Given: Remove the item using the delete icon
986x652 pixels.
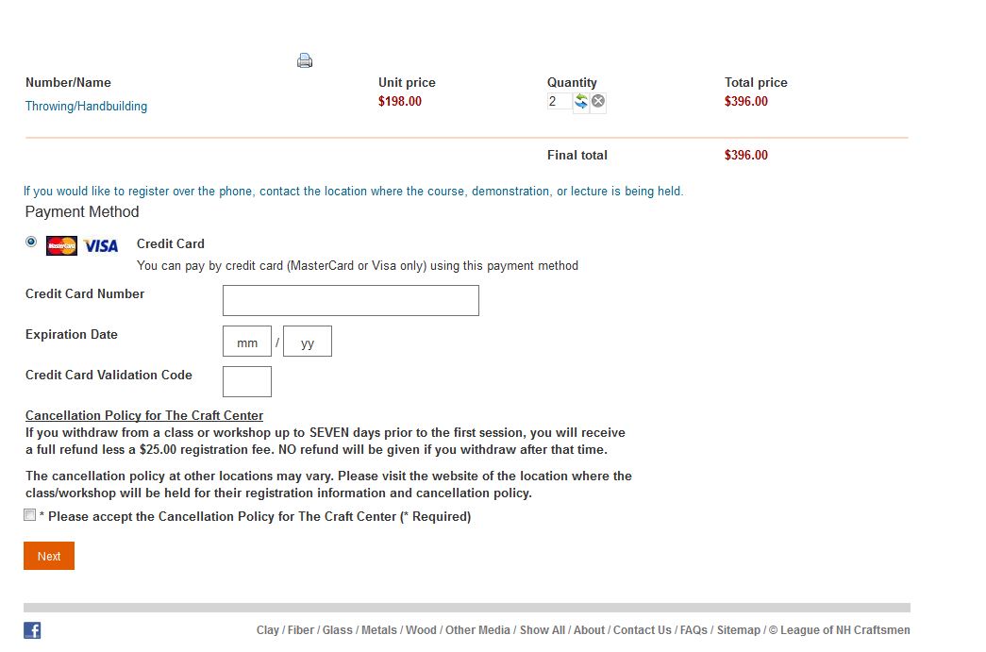Looking at the screenshot, I should (598, 101).
